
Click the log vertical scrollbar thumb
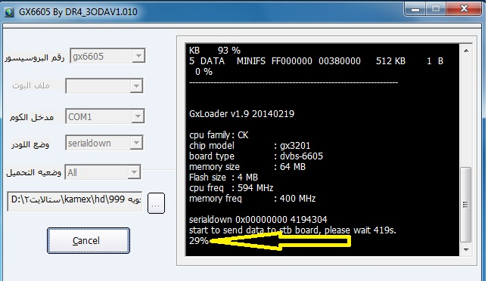pyautogui.click(x=466, y=205)
